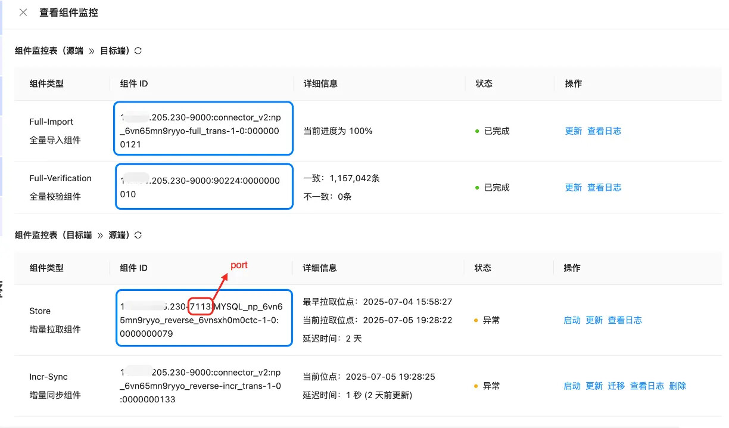The image size is (729, 428).
Task: Click 详细信息 header in the upper table
Action: (x=320, y=83)
